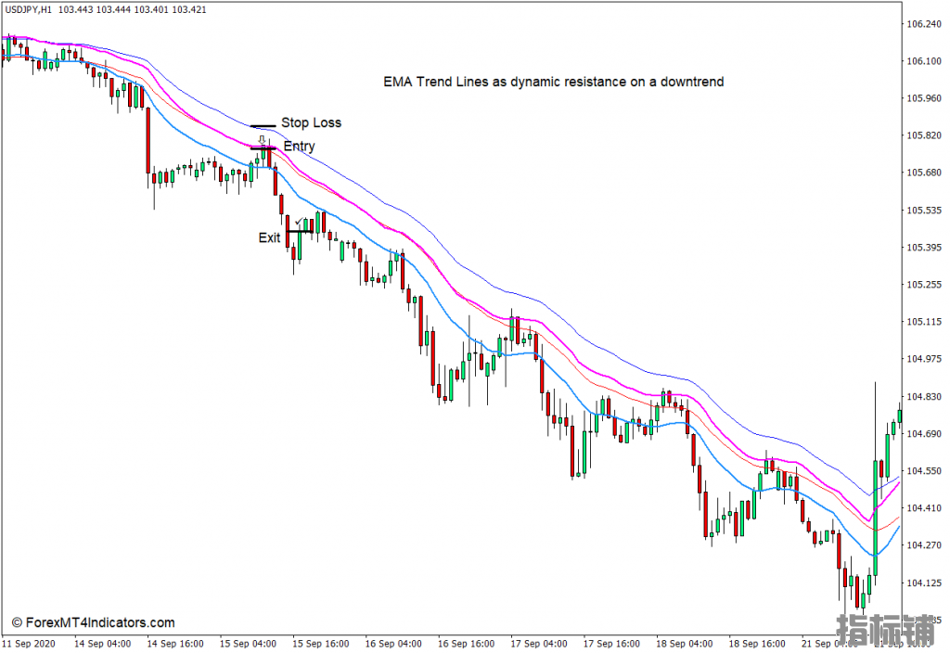Image resolution: width=950 pixels, height=653 pixels.
Task: Click the 'Stop Loss' label on the chart
Action: pyautogui.click(x=311, y=123)
